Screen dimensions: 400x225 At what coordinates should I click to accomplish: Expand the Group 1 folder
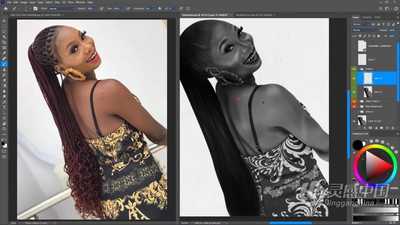(359, 112)
